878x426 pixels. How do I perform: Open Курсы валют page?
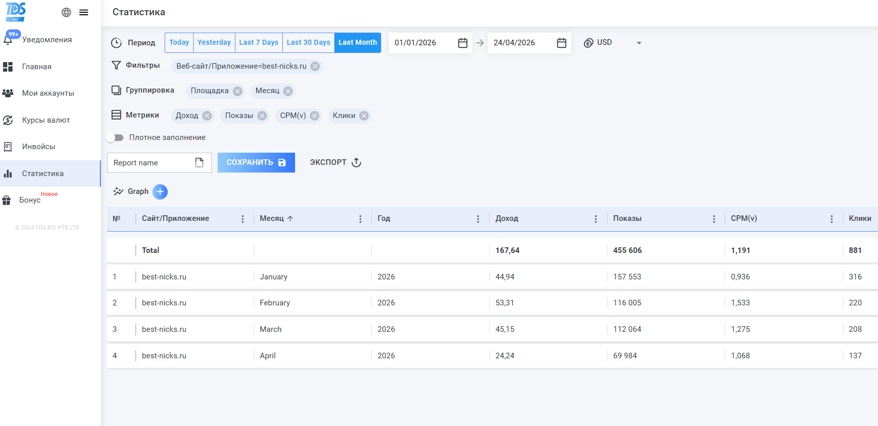coord(50,120)
